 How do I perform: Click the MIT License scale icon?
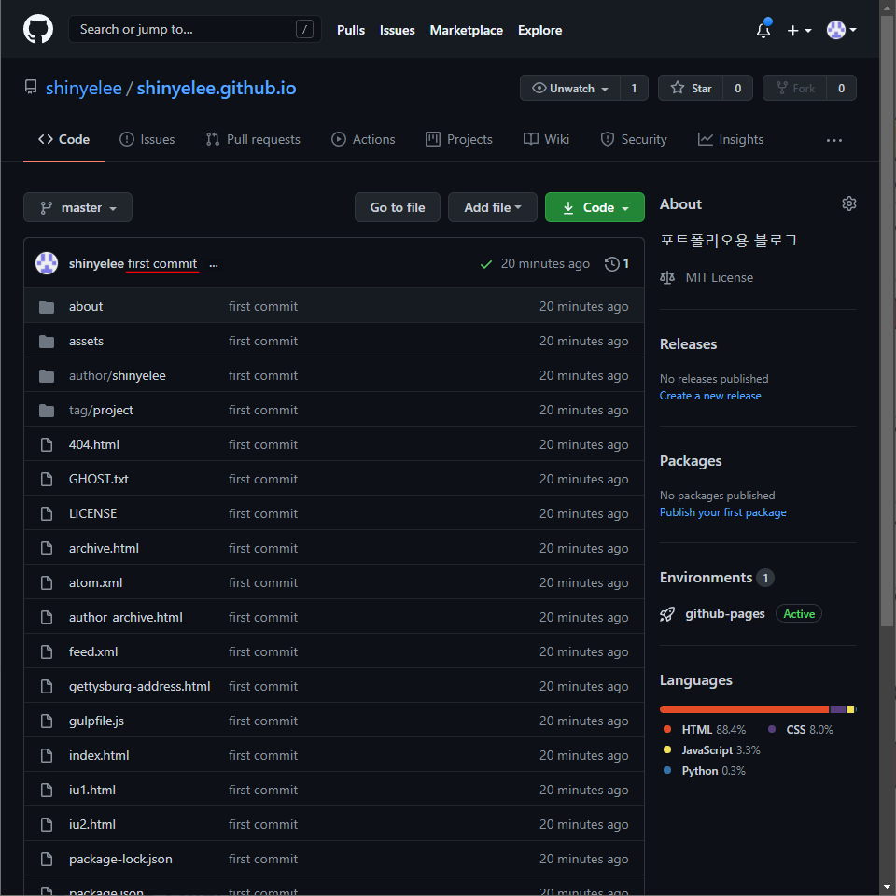666,278
